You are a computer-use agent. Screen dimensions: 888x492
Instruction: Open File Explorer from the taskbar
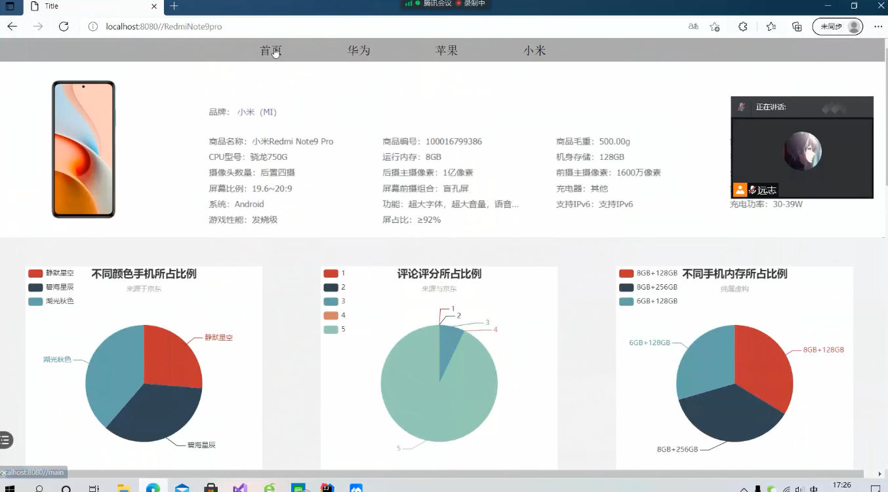123,488
